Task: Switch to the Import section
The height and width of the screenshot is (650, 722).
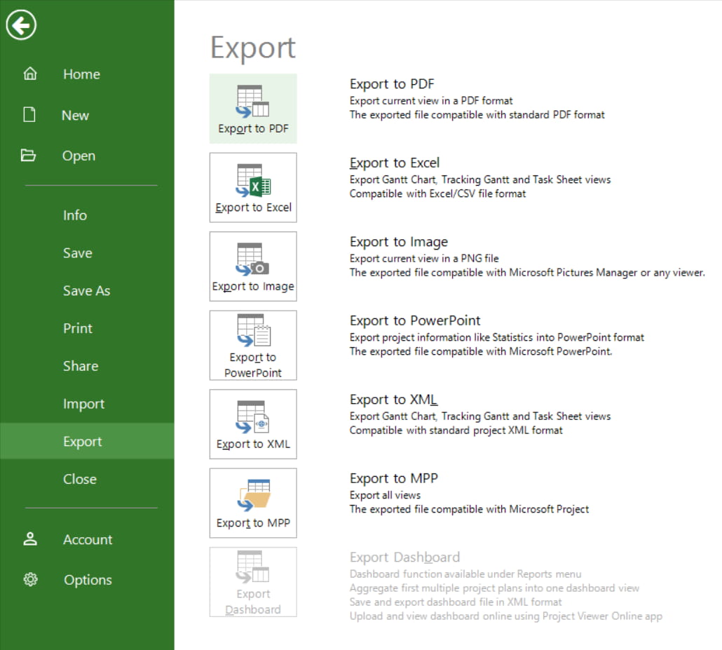Action: (84, 403)
